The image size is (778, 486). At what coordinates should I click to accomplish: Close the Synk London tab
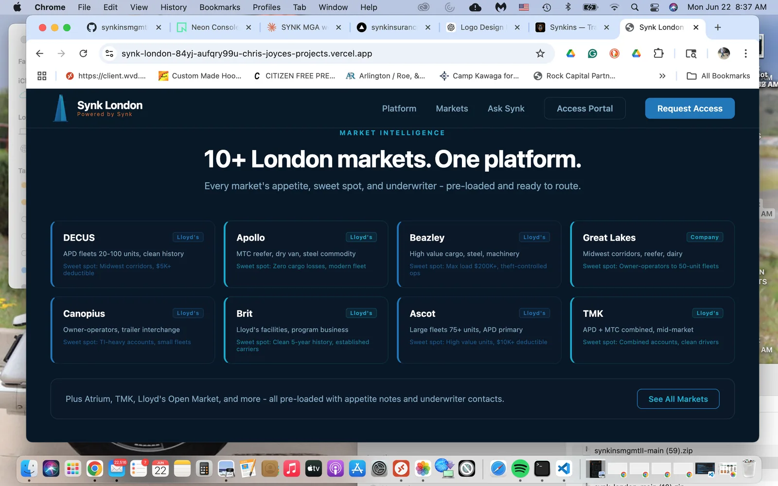click(x=696, y=27)
